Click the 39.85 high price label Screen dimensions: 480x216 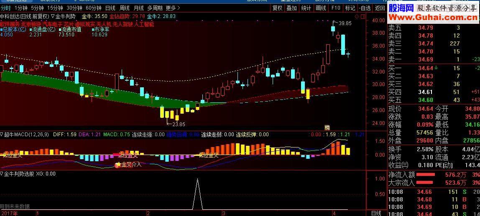click(x=345, y=23)
